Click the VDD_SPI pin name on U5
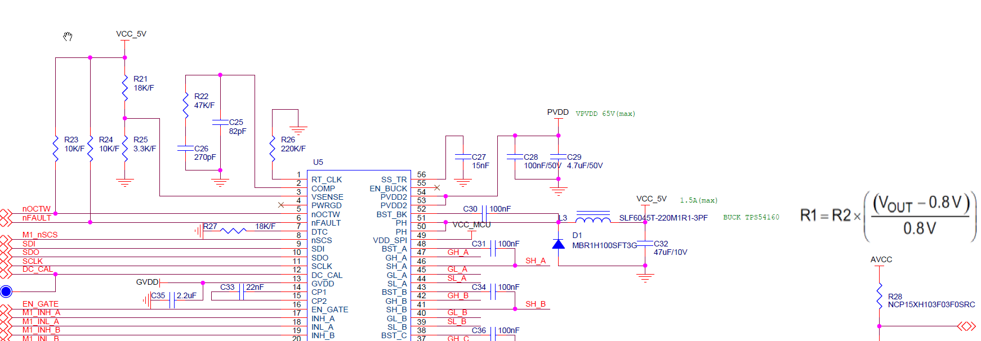This screenshot has width=981, height=341. [390, 240]
